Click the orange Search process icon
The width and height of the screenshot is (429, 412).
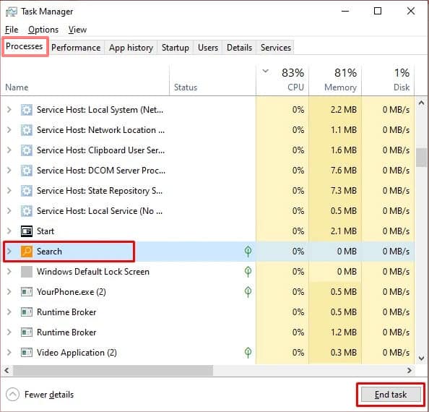pyautogui.click(x=27, y=252)
